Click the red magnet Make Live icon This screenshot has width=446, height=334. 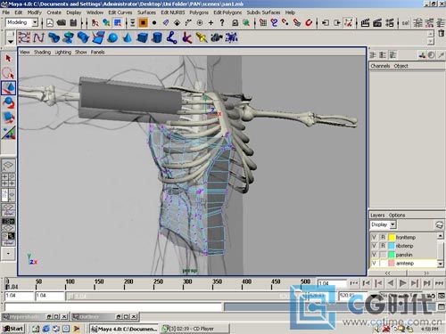point(309,22)
